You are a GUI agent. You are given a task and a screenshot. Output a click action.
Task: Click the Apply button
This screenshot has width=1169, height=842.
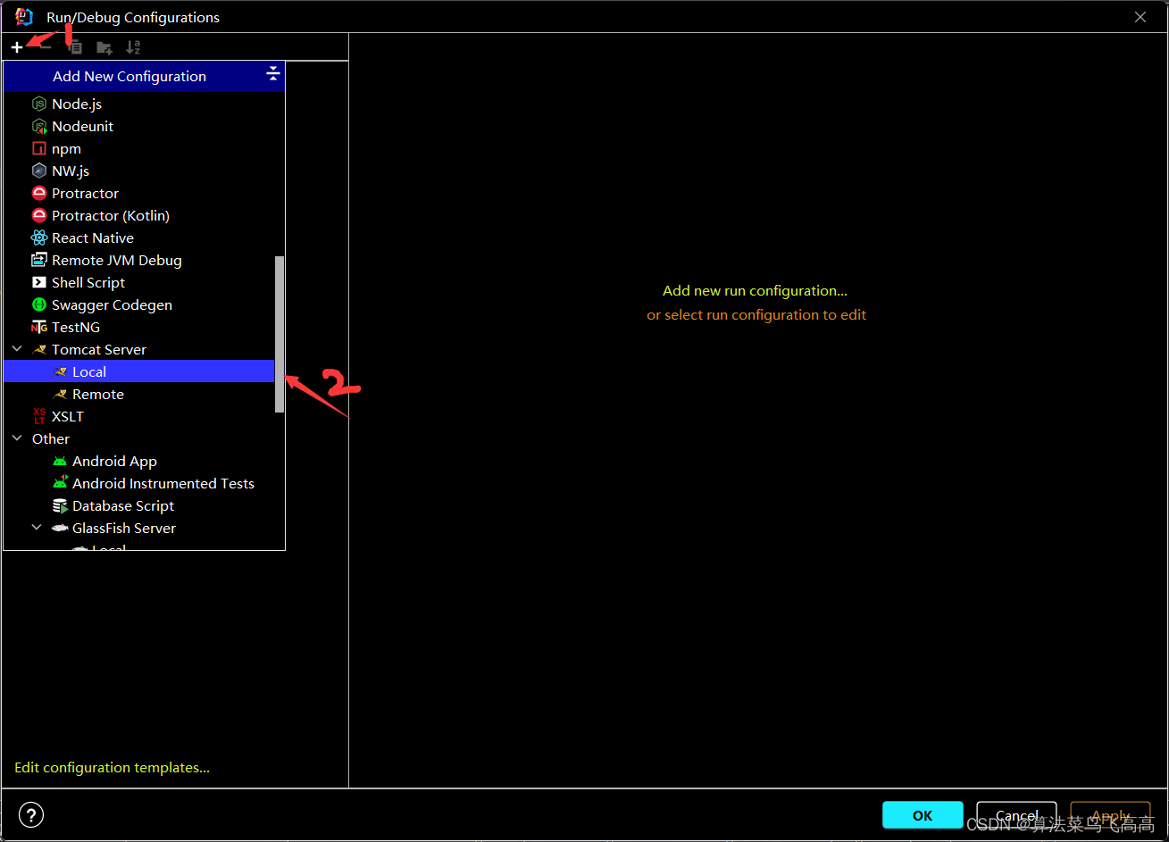(1110, 815)
